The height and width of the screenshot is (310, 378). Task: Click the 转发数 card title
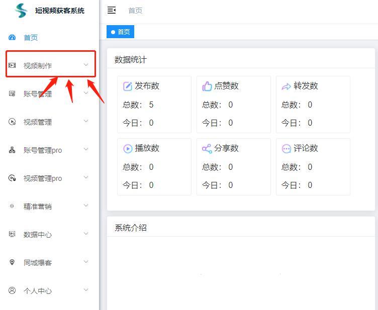pyautogui.click(x=306, y=86)
